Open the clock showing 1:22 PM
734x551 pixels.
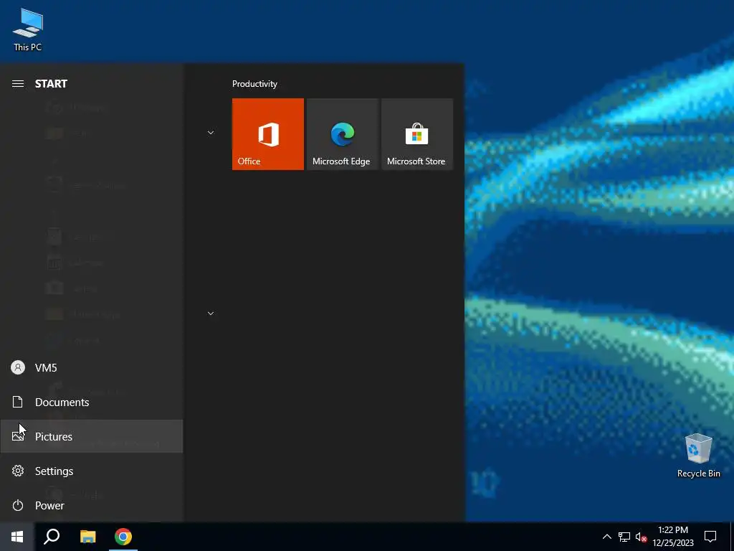(672, 537)
